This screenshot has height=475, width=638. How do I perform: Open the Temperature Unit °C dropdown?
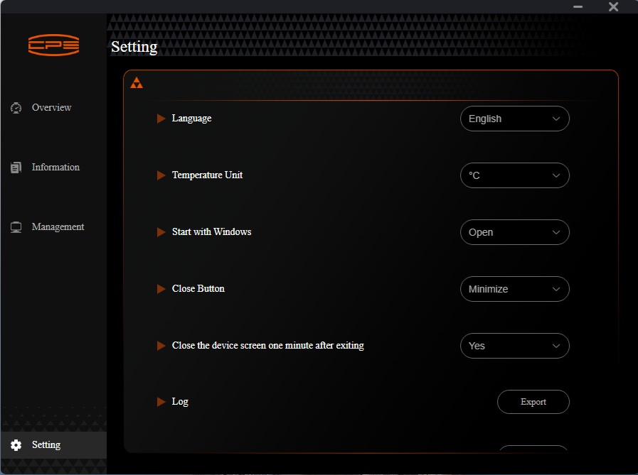(x=515, y=175)
